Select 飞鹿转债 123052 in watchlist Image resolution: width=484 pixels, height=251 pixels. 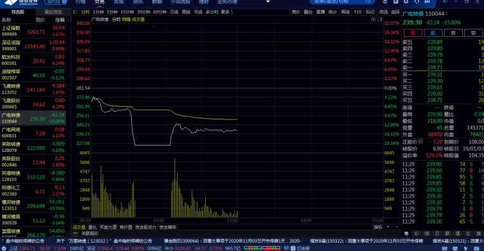[x=33, y=89]
